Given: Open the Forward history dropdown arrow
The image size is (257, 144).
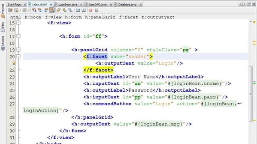Looking at the screenshot, I should 29,10.
